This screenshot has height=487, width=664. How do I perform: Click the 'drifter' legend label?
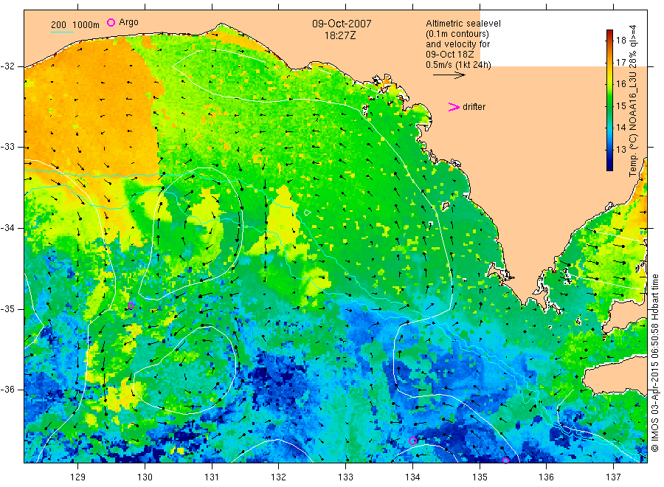tap(474, 107)
